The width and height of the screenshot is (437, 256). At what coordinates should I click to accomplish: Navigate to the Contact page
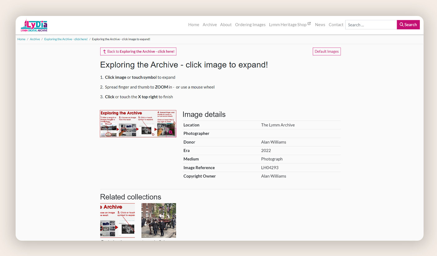coord(336,25)
